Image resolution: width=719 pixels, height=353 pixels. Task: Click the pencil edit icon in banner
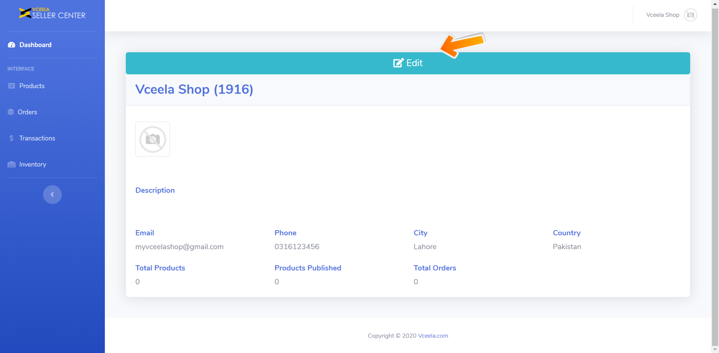[x=398, y=63]
